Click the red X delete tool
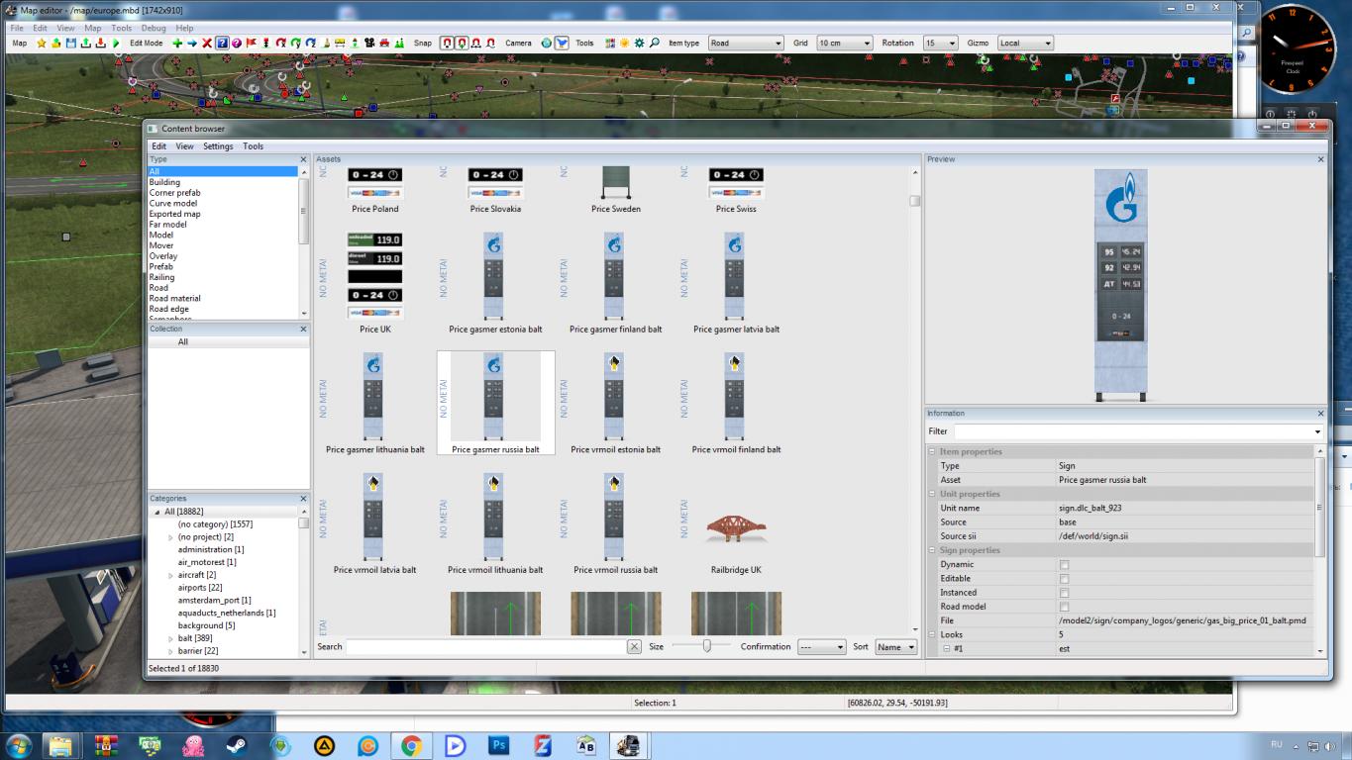 pyautogui.click(x=207, y=44)
